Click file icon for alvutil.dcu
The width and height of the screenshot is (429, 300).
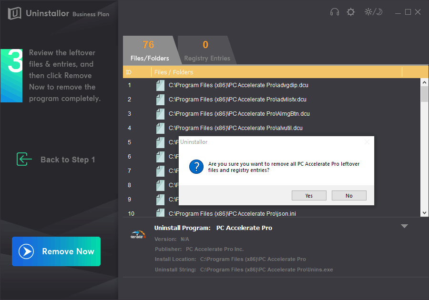(x=160, y=128)
